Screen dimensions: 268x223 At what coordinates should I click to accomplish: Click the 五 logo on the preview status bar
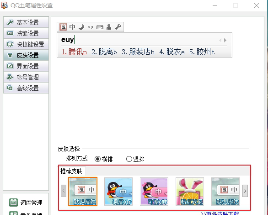[63, 27]
